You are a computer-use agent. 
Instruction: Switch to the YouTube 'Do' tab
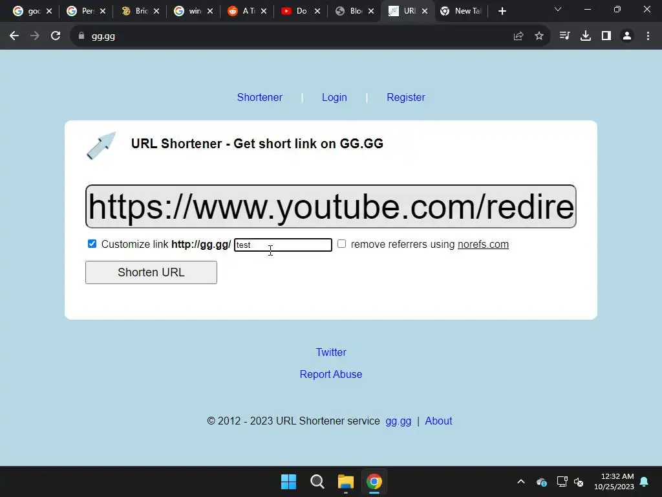295,11
